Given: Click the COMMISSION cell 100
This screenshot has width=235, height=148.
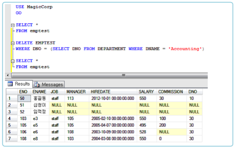Looking at the screenshot, I should point(172,119).
